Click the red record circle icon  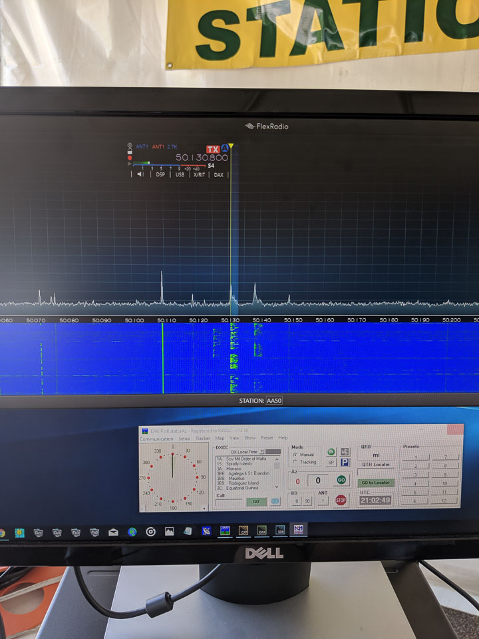(129, 158)
